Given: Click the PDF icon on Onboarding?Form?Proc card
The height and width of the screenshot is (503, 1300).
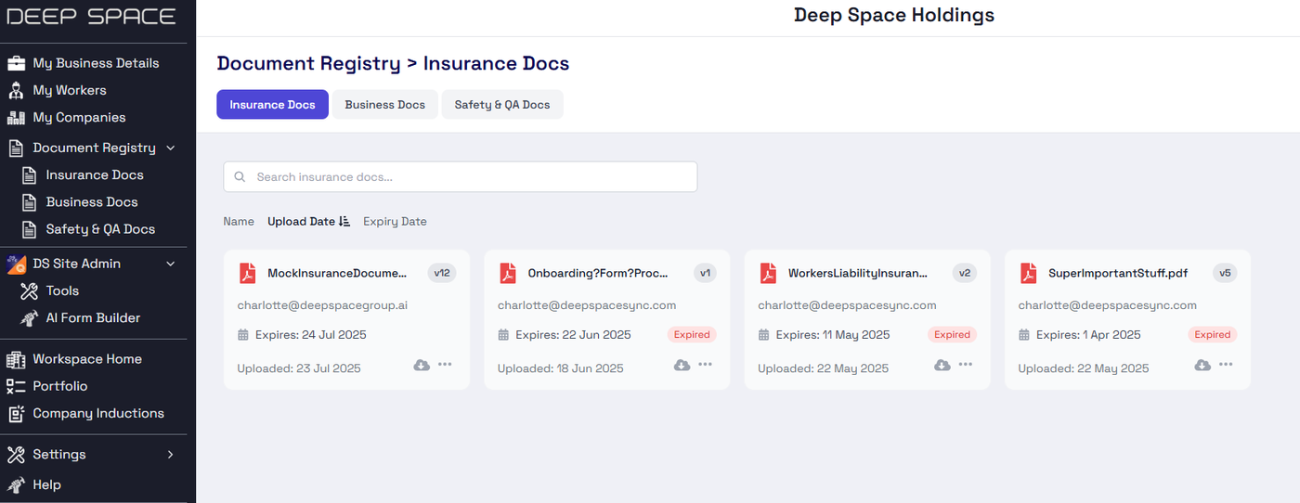Looking at the screenshot, I should 508,274.
